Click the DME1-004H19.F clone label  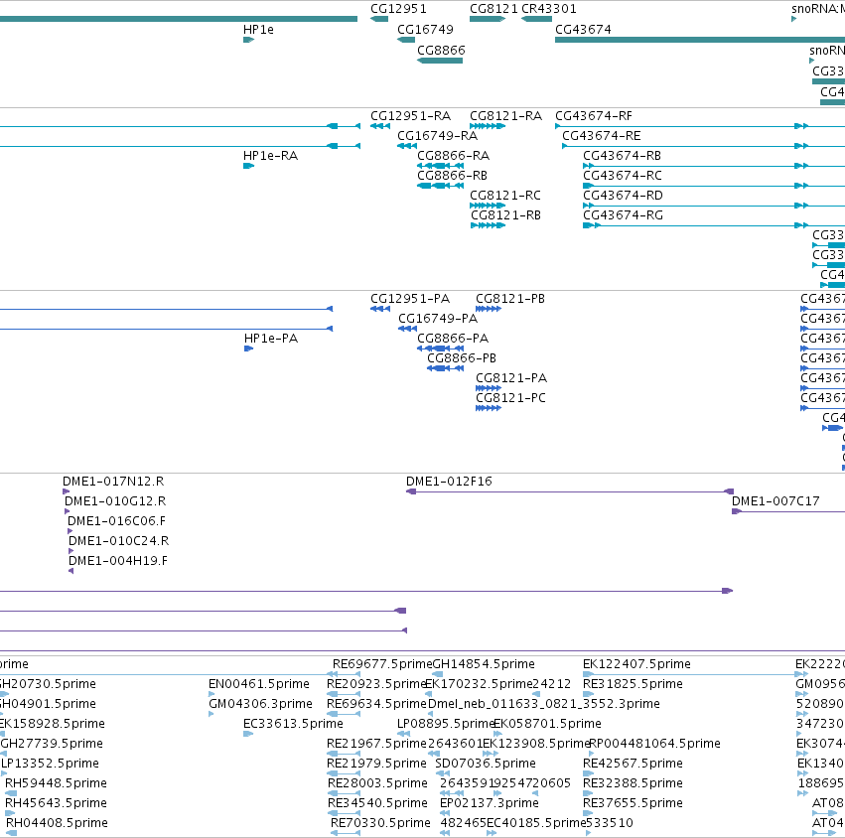click(x=118, y=562)
